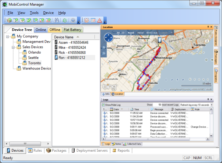Image resolution: width=222 pixels, height=163 pixels.
Task: Click the second toolbar icon, window with plus
Action: [16, 20]
